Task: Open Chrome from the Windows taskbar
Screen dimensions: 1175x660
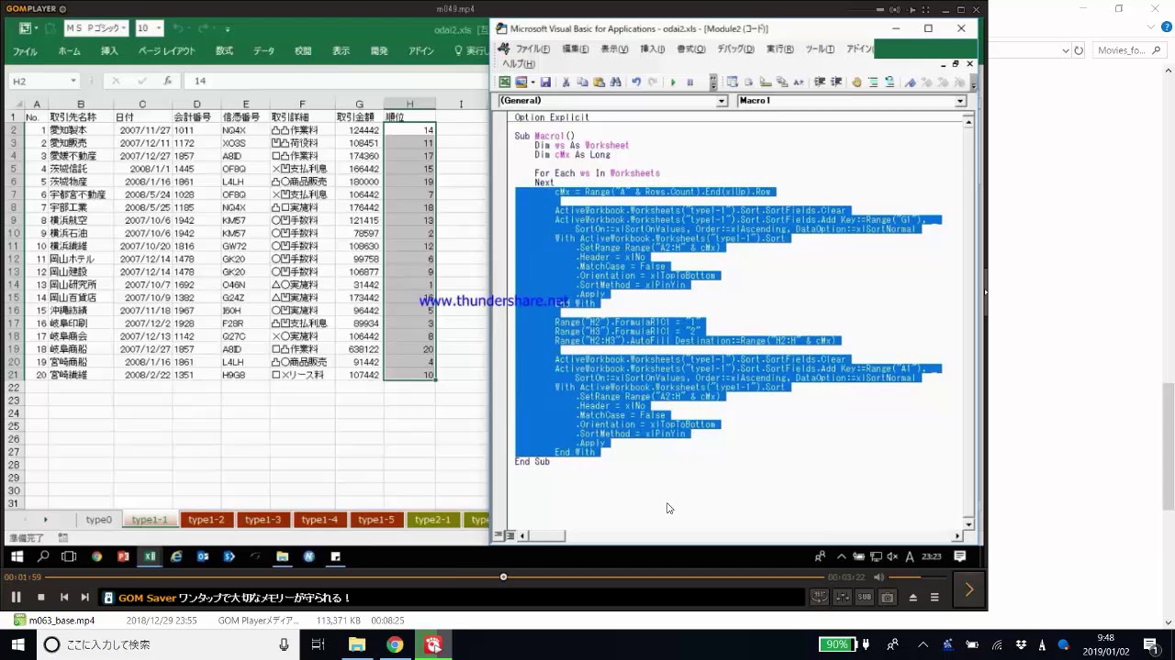Action: point(395,645)
